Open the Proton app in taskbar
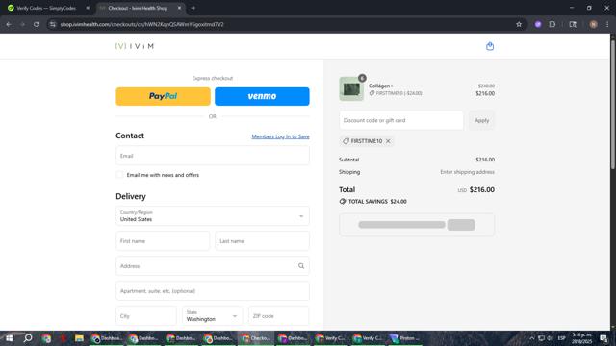 (404, 338)
